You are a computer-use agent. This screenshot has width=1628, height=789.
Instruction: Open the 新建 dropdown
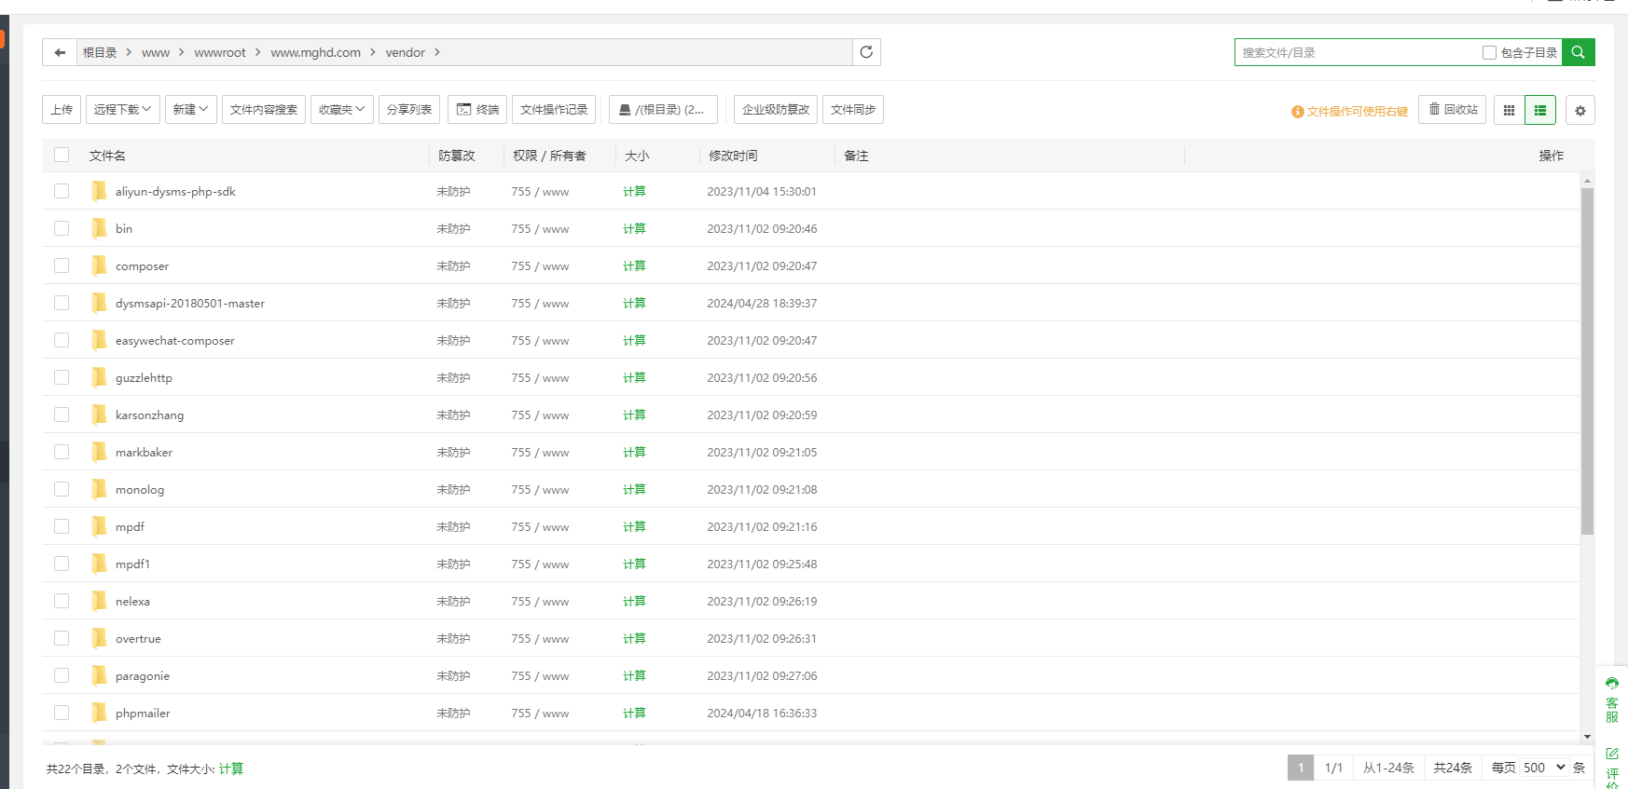pos(191,109)
